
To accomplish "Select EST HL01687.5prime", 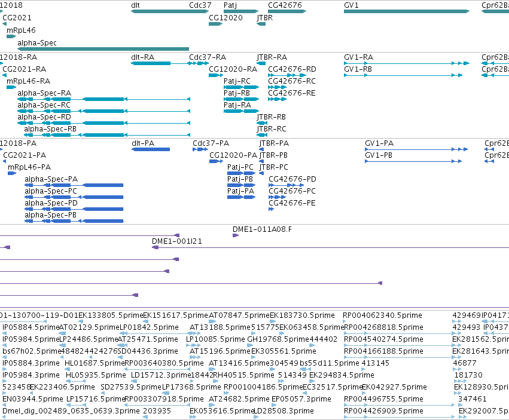I will (95, 363).
